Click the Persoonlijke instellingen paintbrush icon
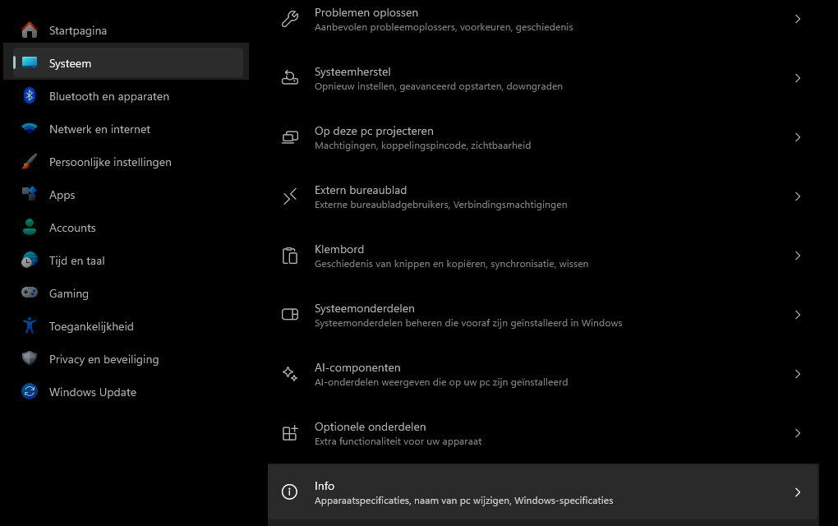Viewport: 838px width, 526px height. coord(30,162)
